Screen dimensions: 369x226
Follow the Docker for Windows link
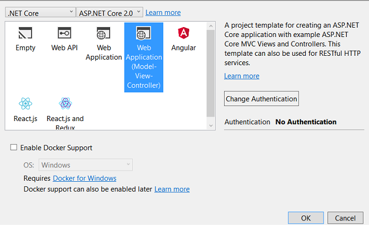[x=85, y=178]
